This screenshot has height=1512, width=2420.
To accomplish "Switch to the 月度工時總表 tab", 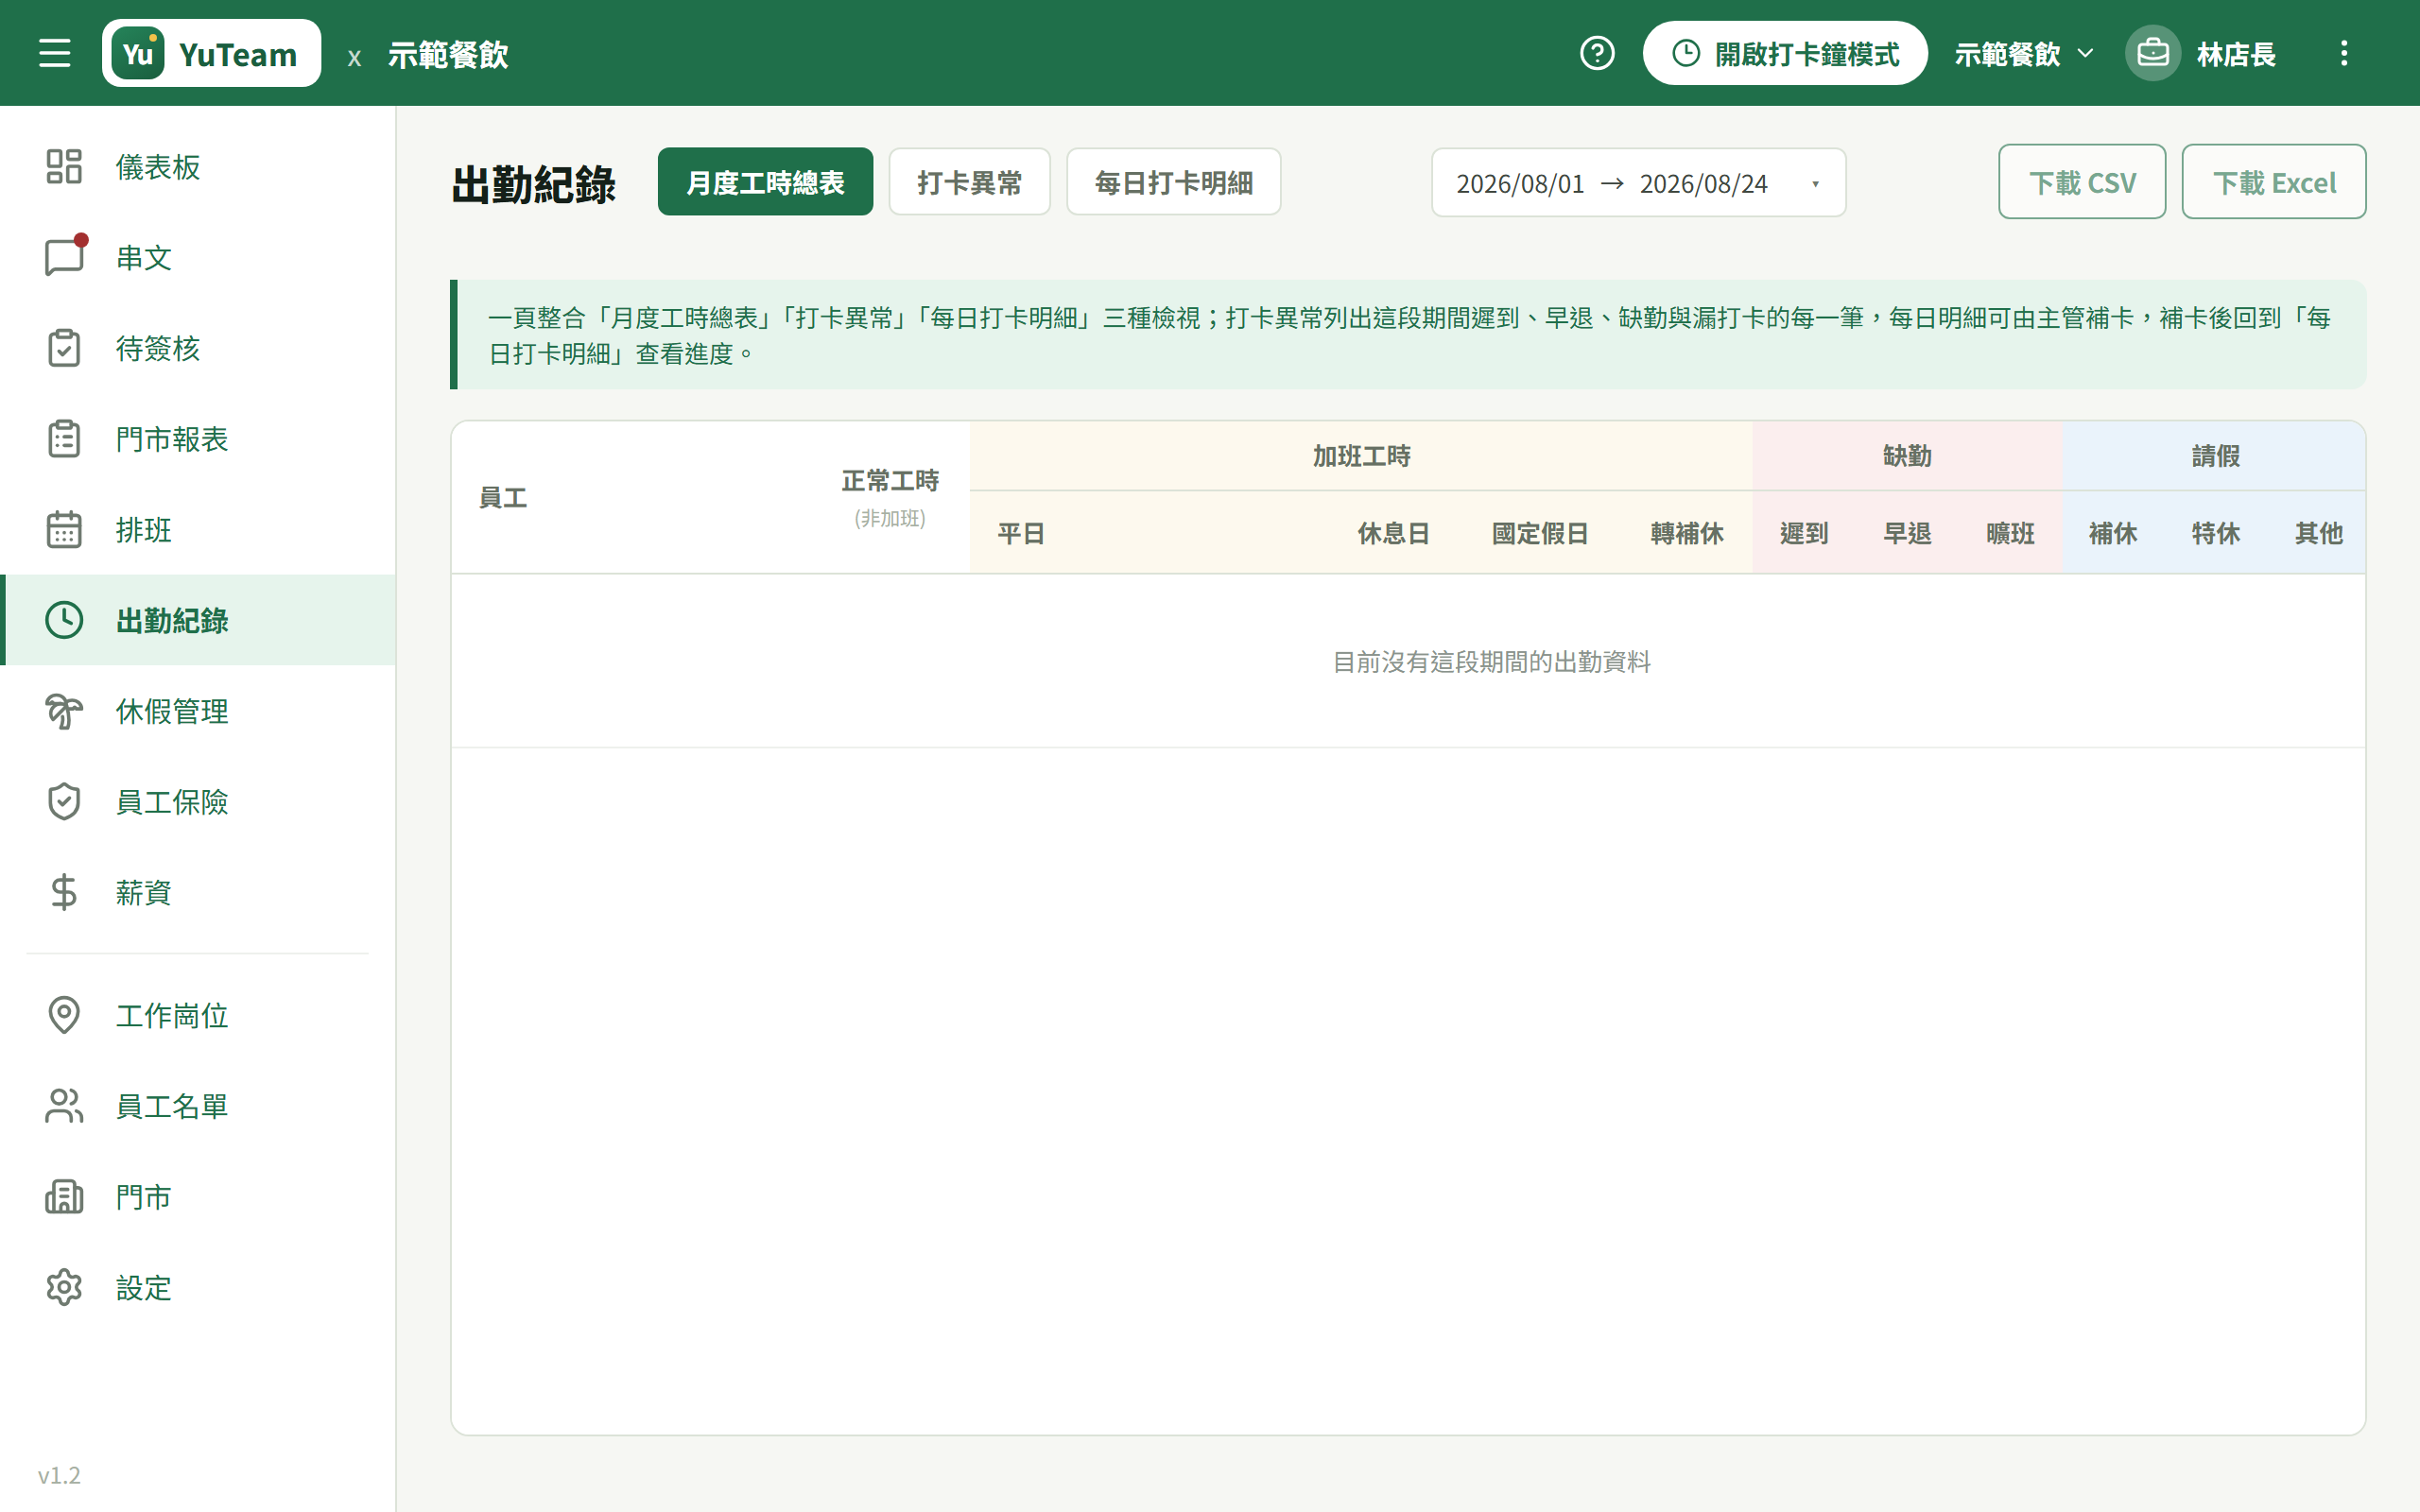I will coord(765,182).
